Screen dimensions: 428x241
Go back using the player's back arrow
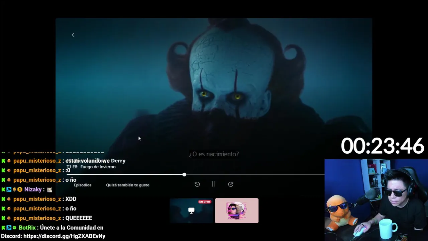pyautogui.click(x=73, y=35)
